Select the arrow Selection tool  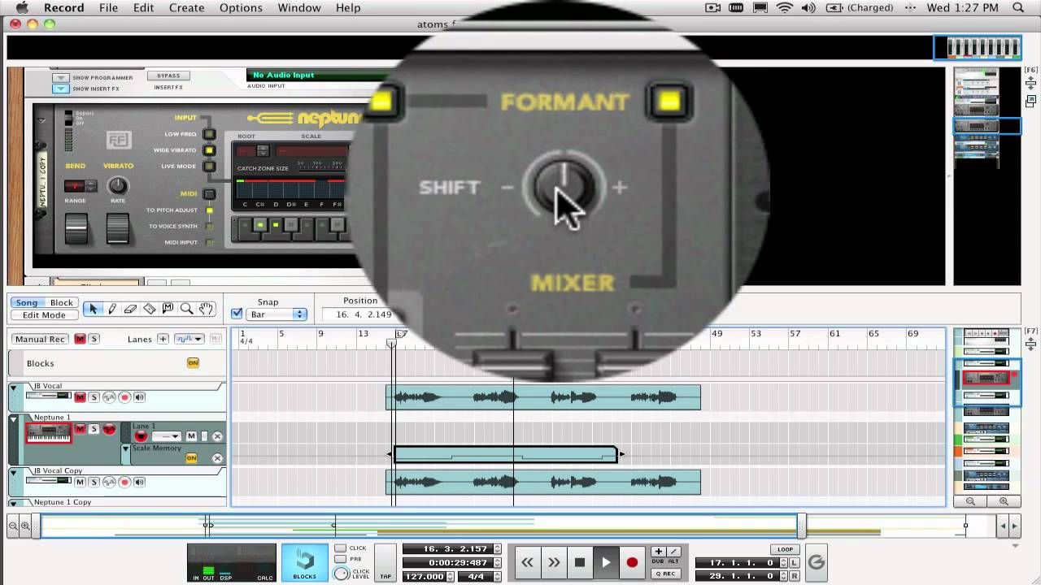[94, 309]
